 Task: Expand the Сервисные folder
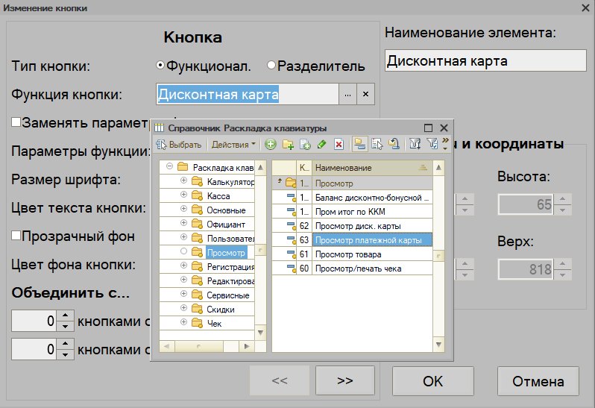pyautogui.click(x=183, y=294)
